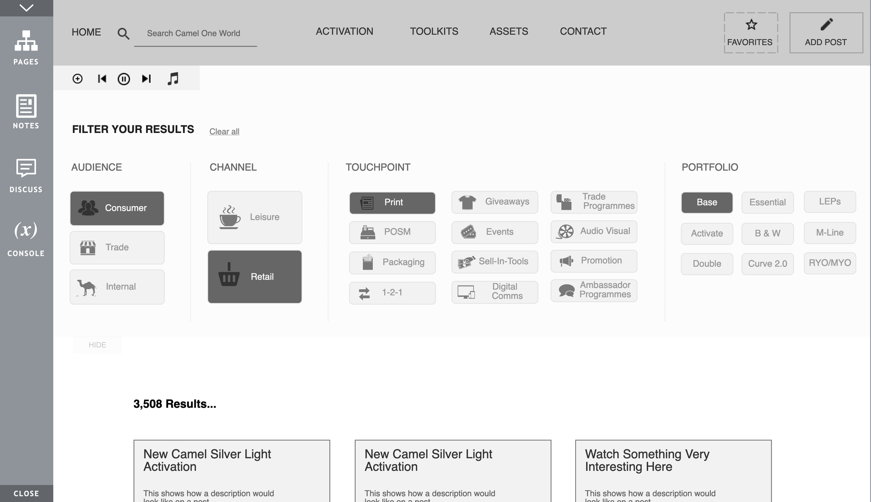Focus the Search Camel One World field

(195, 33)
